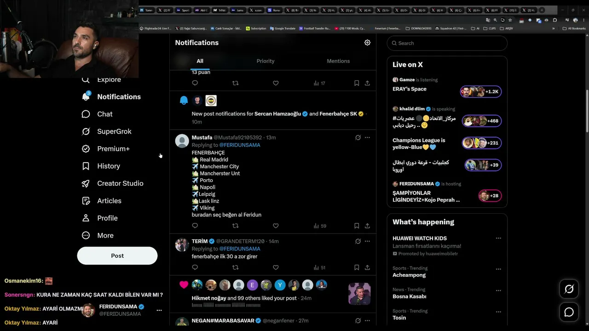Open the liked post thumbnail image
Screen dimensions: 589x331
point(359,294)
